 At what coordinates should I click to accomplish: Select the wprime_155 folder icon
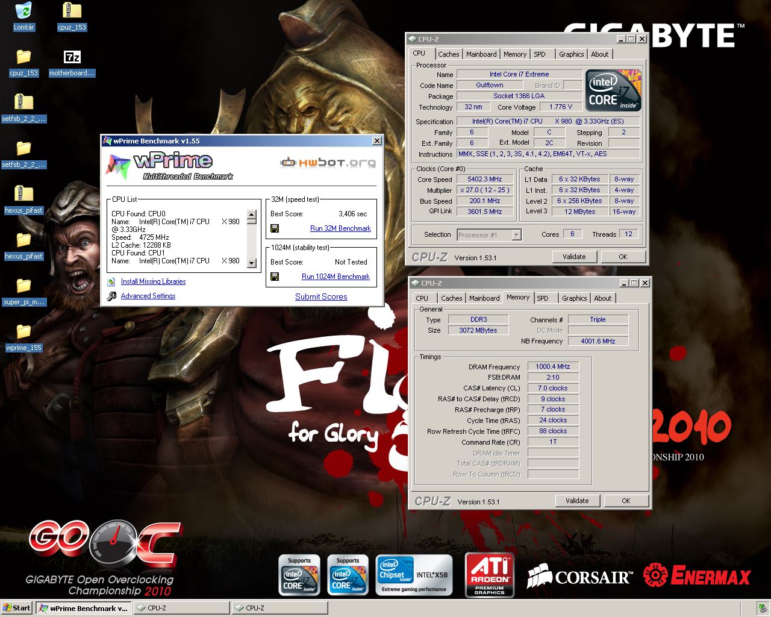[x=23, y=331]
